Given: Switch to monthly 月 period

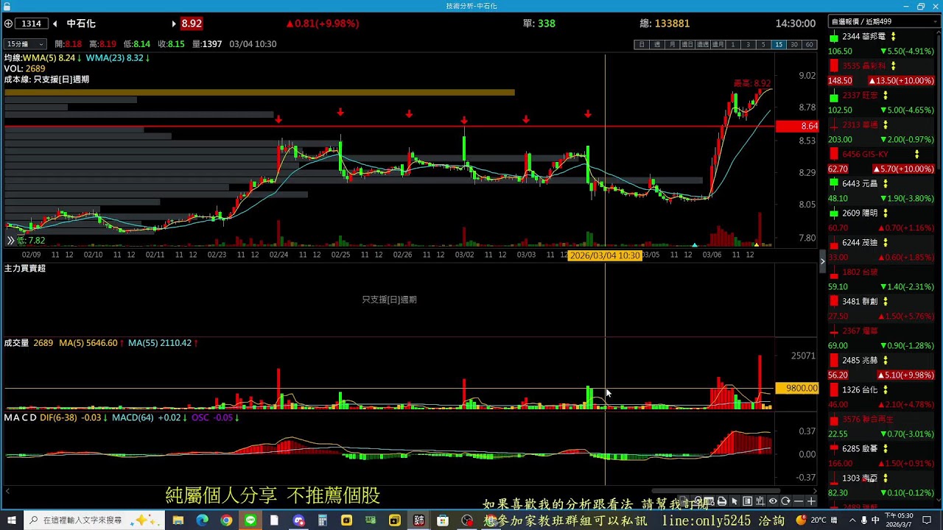Looking at the screenshot, I should (672, 45).
